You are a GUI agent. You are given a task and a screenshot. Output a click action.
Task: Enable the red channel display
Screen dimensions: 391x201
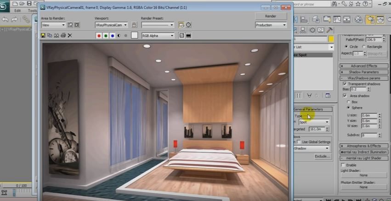click(x=99, y=36)
